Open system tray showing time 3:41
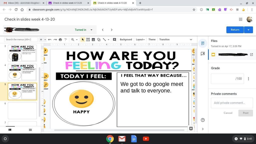Image resolution: width=256 pixels, height=144 pixels. click(243, 139)
